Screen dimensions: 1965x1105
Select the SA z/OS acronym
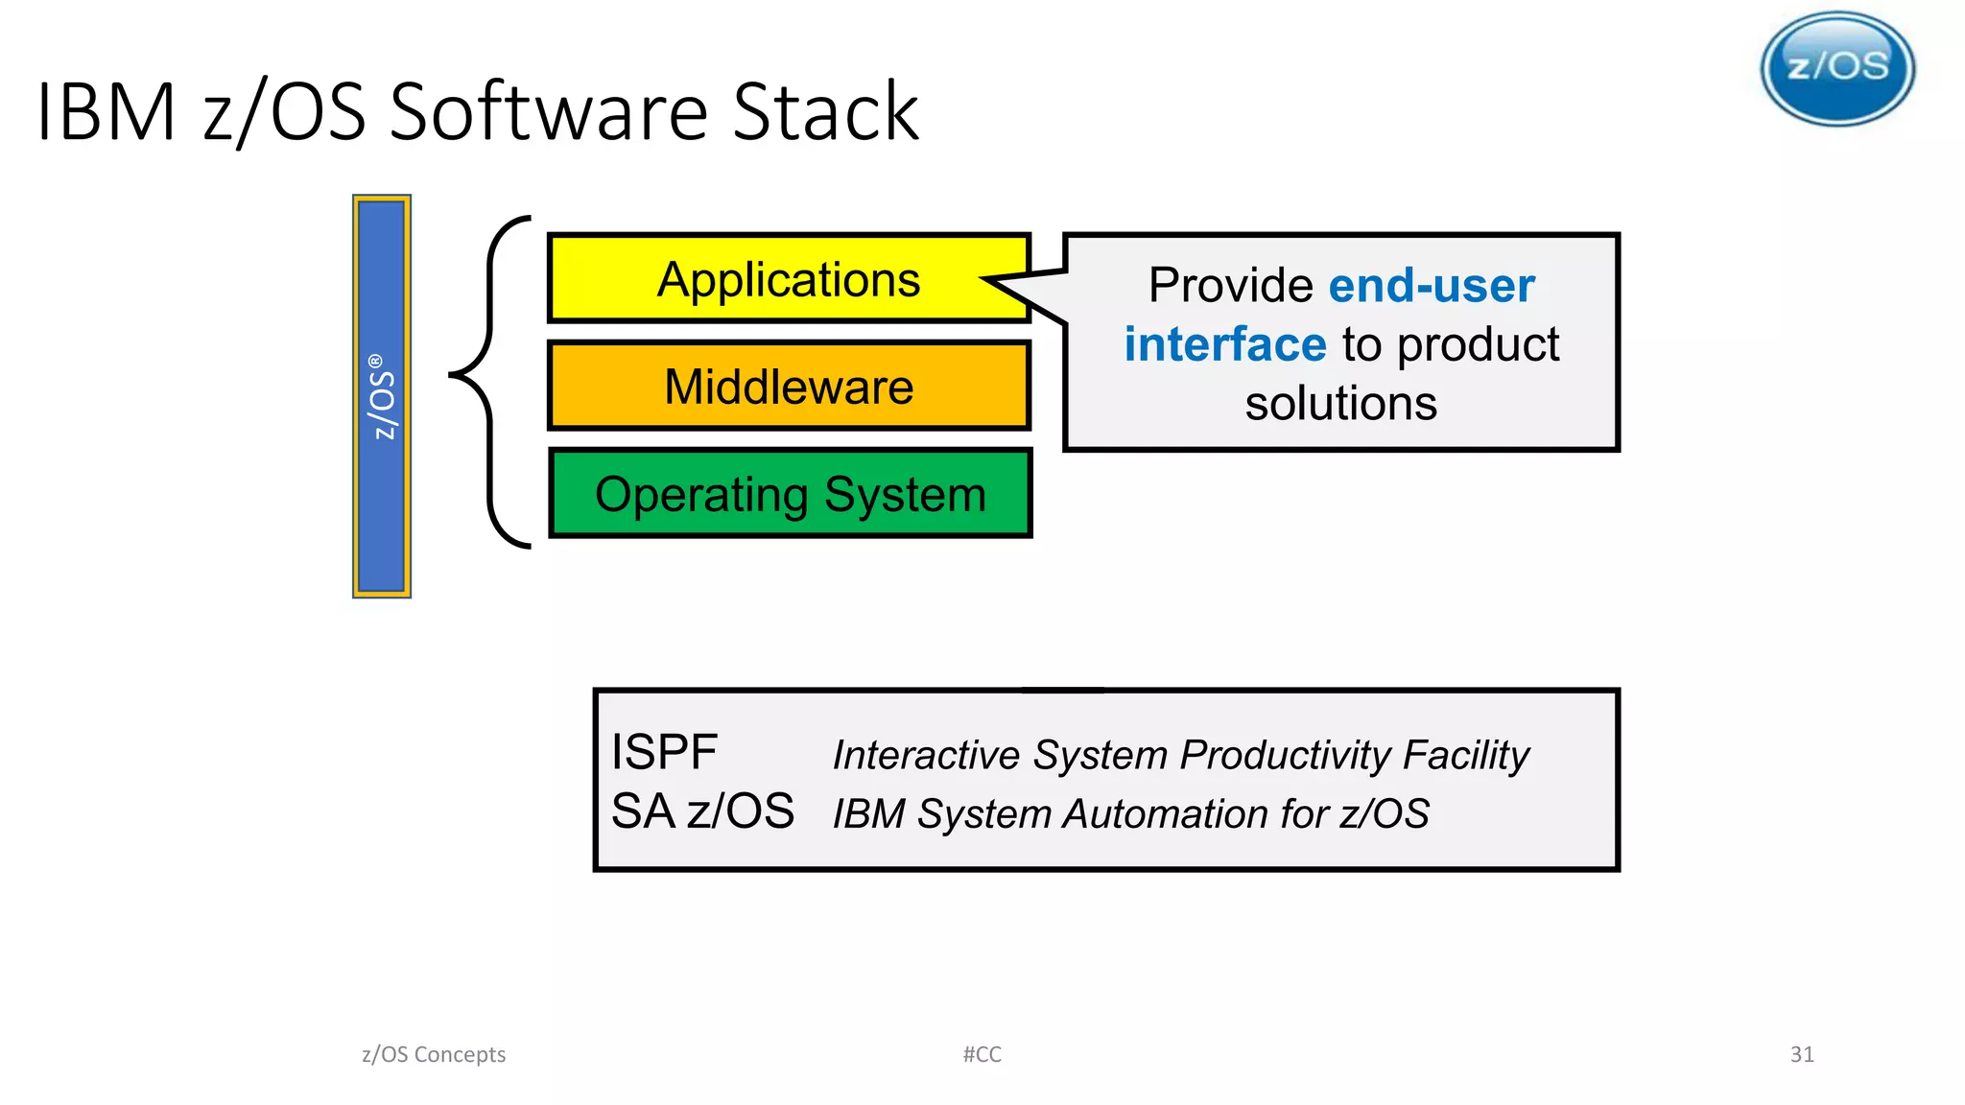coord(702,811)
